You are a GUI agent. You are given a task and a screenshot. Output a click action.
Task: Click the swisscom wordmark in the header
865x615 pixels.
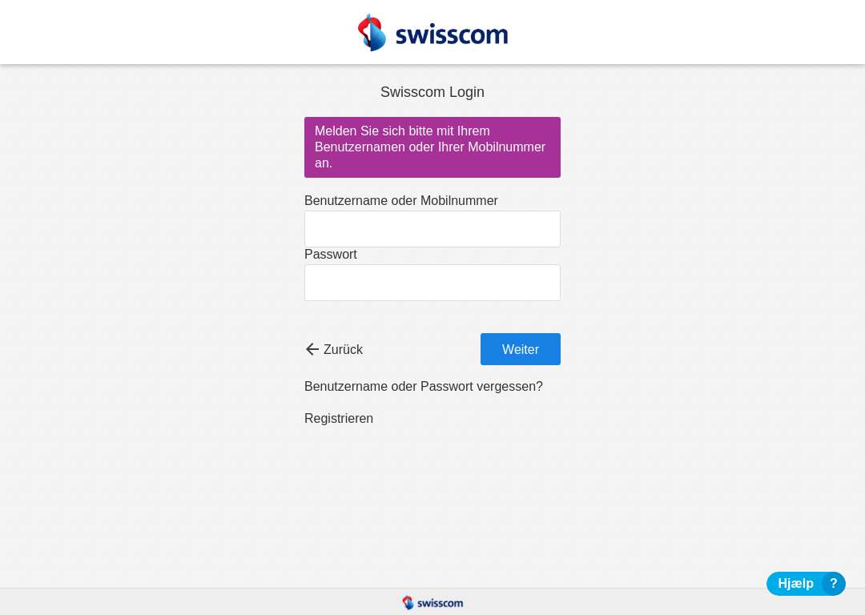click(452, 34)
